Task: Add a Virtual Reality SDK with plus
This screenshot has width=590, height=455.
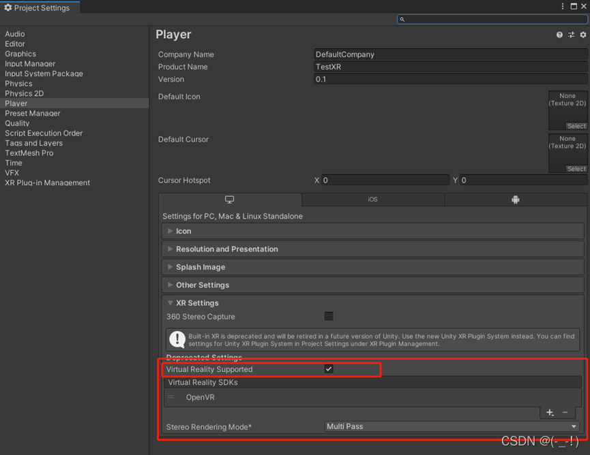Action: click(x=550, y=413)
